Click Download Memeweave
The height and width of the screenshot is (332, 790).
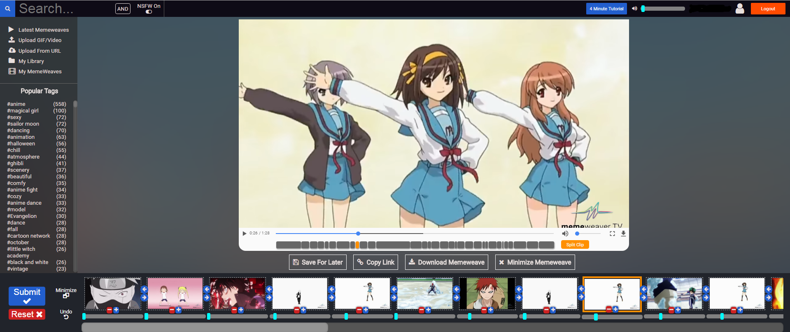click(447, 262)
